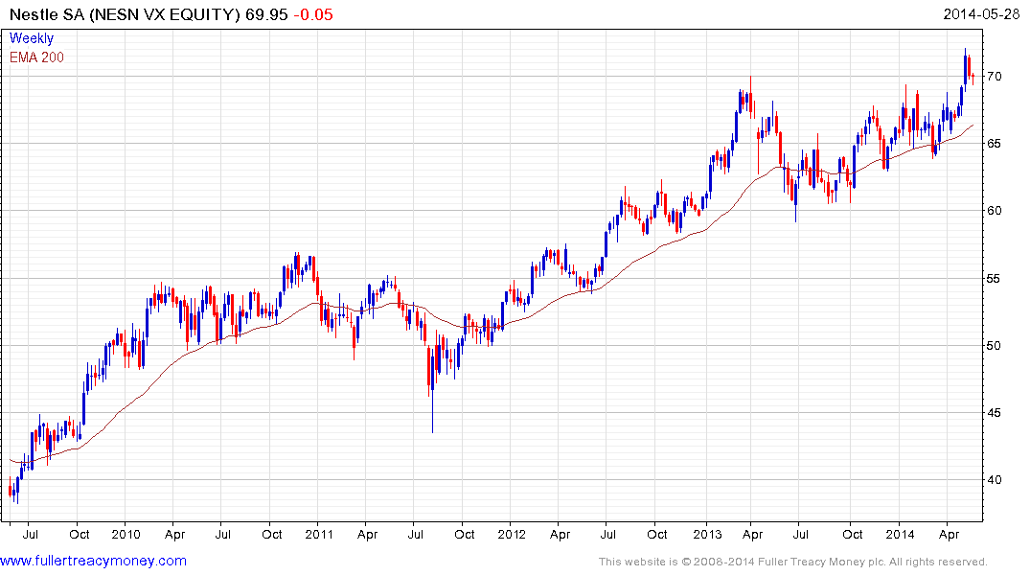
Task: Click the red -0.05 change value
Action: (312, 14)
